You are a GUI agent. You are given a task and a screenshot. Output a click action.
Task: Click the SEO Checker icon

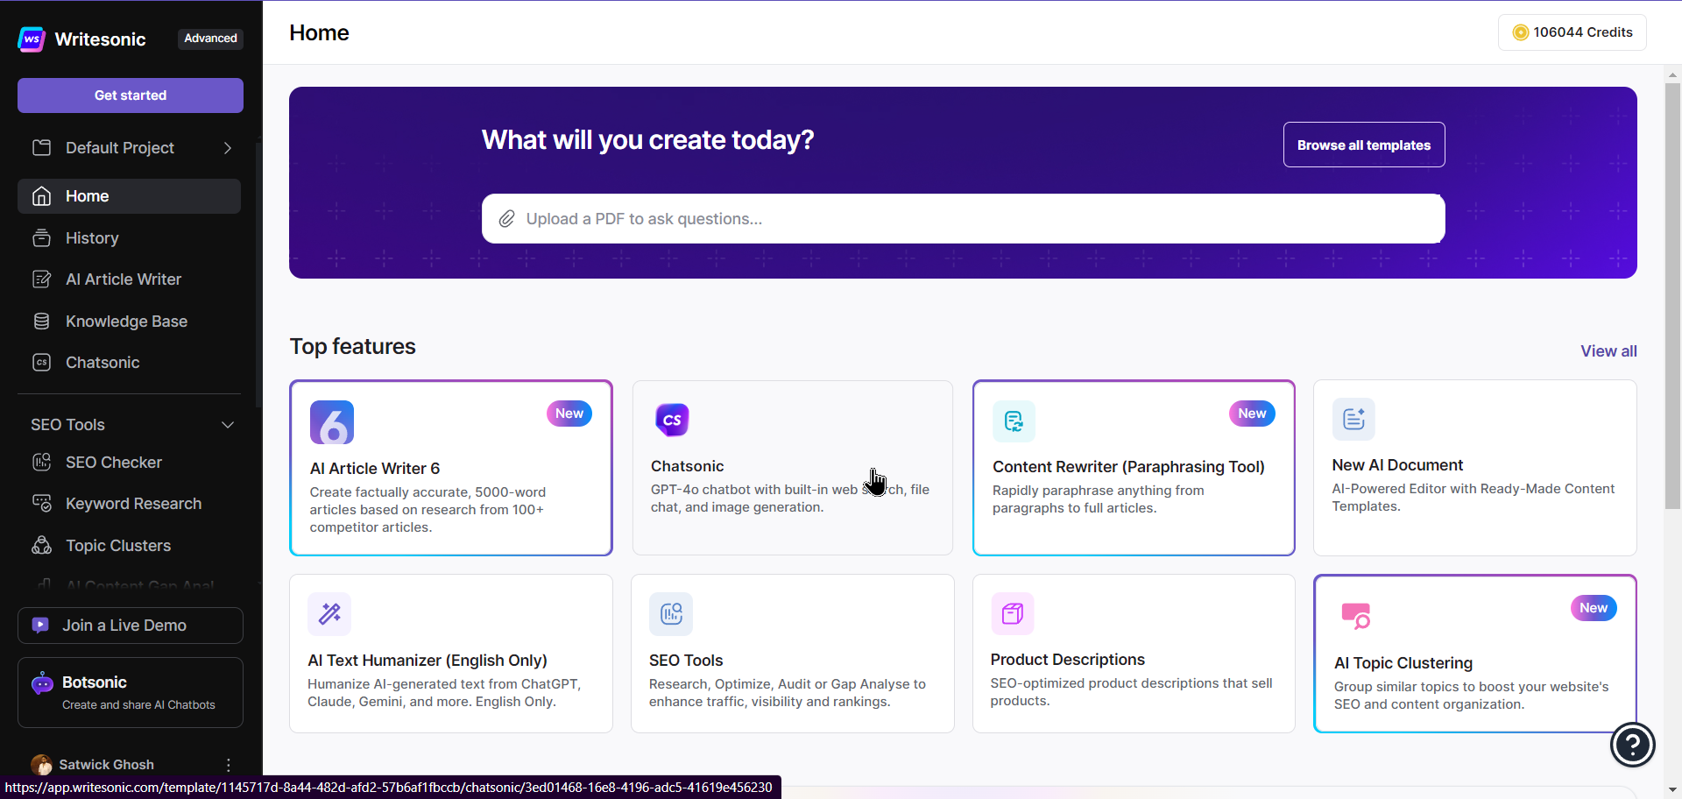pyautogui.click(x=41, y=462)
